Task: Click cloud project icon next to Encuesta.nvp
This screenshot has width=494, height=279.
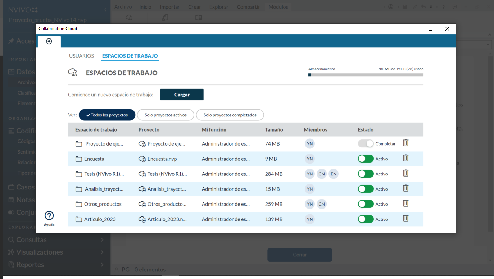Action: click(142, 159)
